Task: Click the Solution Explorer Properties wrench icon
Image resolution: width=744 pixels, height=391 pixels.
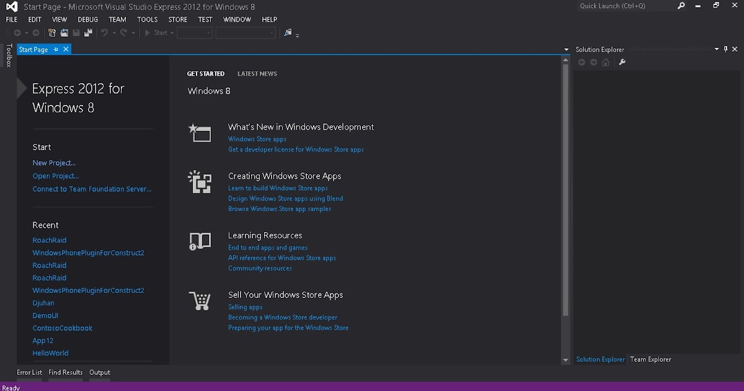Action: [622, 62]
